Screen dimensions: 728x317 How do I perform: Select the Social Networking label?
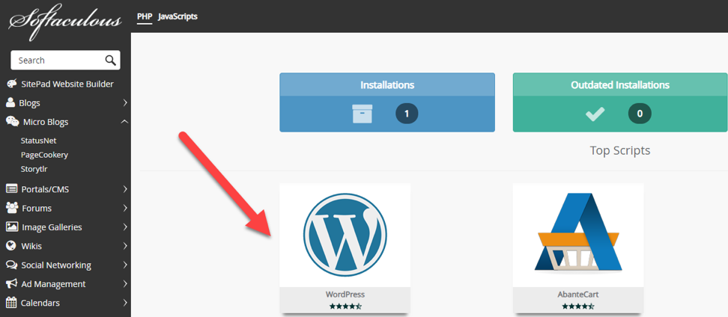point(56,265)
